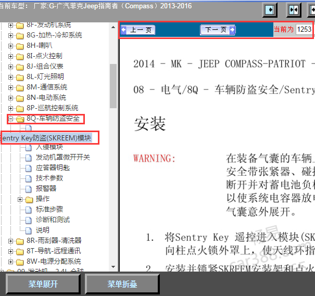Screen dimensions: 315x296
Task: Expand the 8J-组合仪表 node
Action: [x=10, y=67]
